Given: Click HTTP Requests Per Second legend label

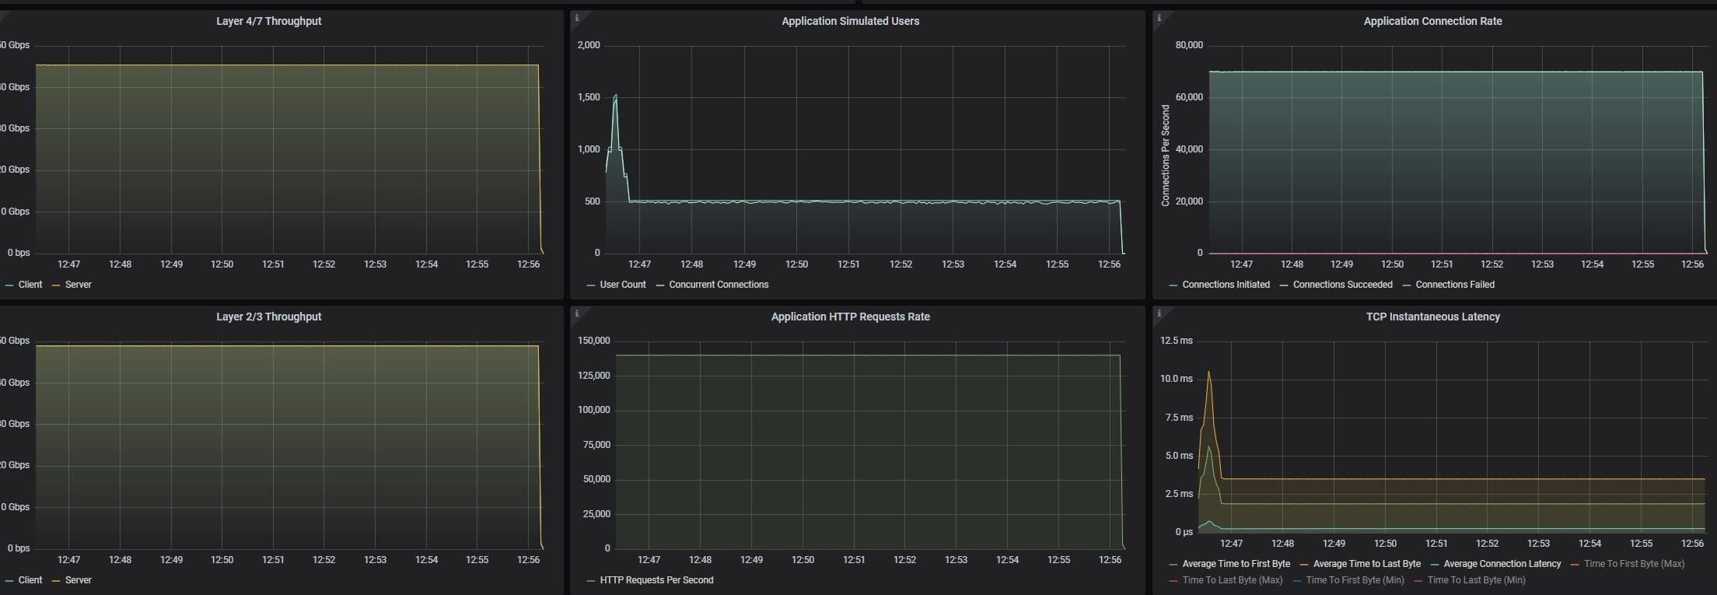Looking at the screenshot, I should pos(656,580).
